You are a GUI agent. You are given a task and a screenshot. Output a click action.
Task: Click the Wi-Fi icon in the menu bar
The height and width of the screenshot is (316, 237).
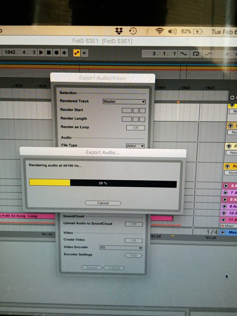(x=160, y=31)
